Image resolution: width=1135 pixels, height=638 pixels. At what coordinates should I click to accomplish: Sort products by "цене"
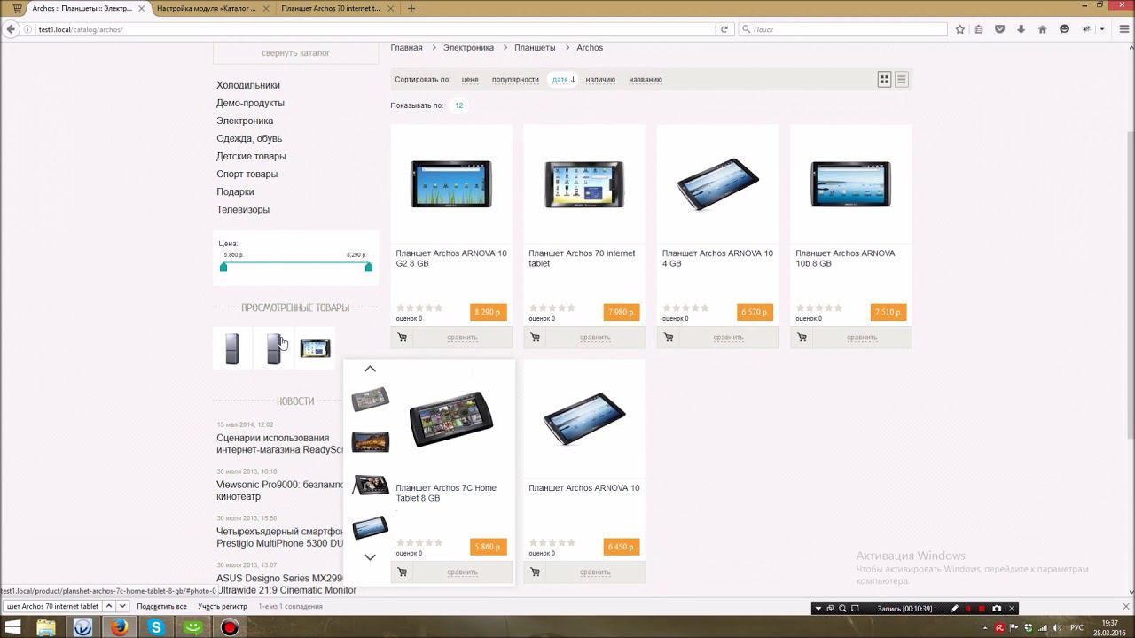[x=470, y=80]
